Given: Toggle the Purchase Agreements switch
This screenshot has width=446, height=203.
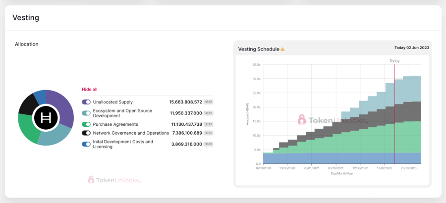Looking at the screenshot, I should click(x=86, y=124).
